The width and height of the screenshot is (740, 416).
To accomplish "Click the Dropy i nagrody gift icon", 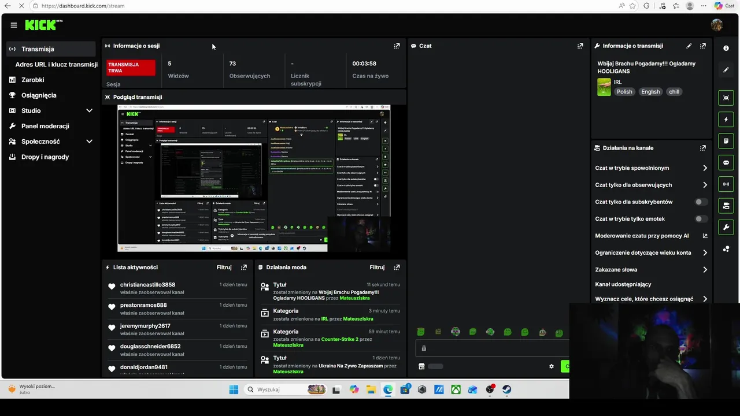I will [12, 157].
